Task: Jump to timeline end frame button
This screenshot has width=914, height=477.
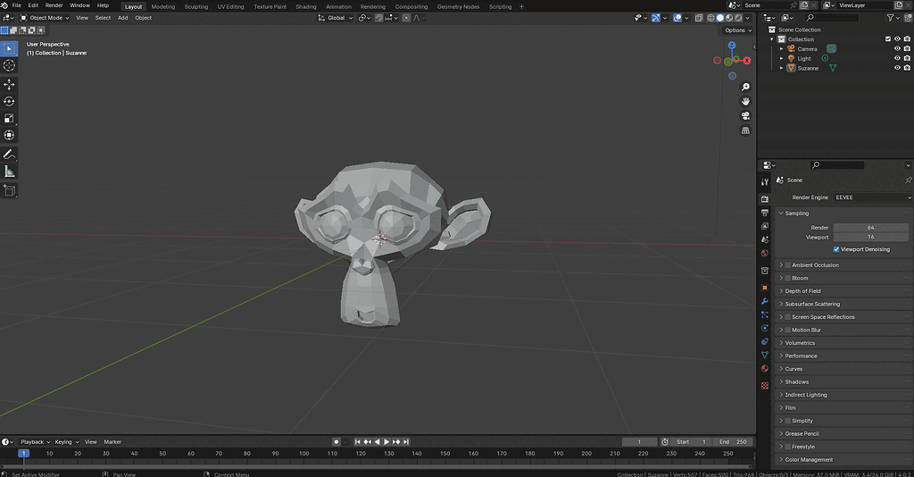Action: (x=406, y=442)
